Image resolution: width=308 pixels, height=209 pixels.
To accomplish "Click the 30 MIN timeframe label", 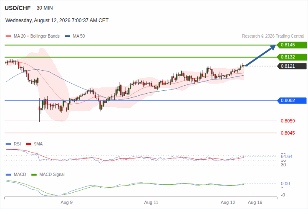I will 45,8.
